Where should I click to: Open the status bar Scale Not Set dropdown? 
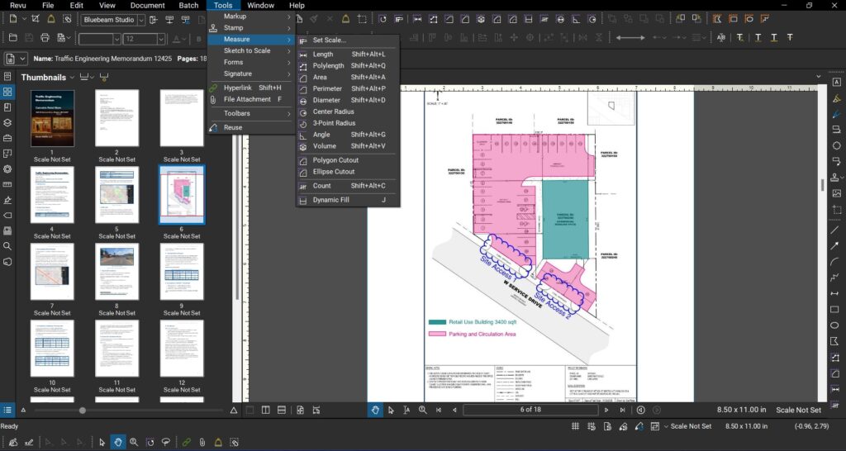click(x=666, y=426)
